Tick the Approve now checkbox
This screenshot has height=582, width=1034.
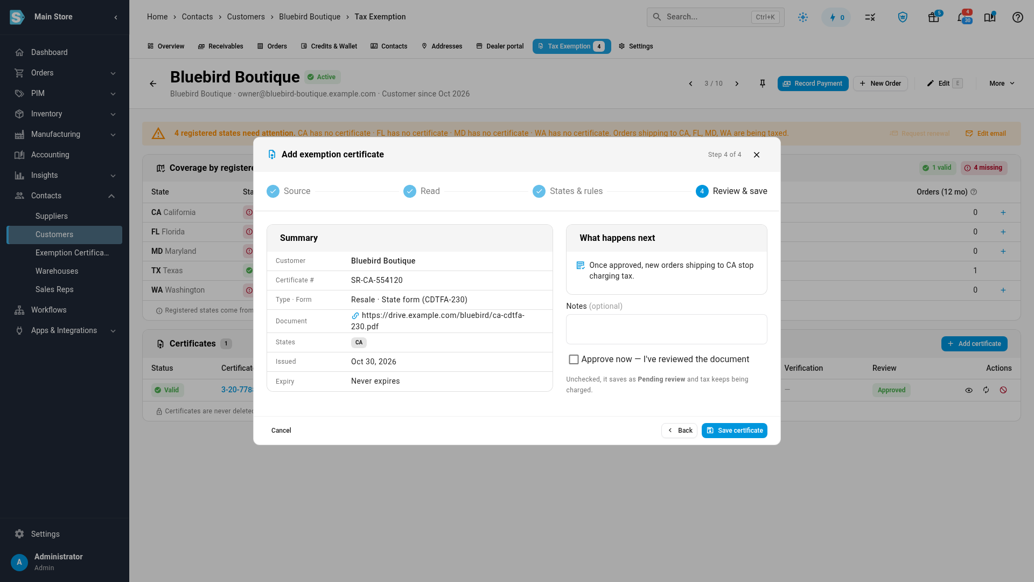[x=574, y=359]
